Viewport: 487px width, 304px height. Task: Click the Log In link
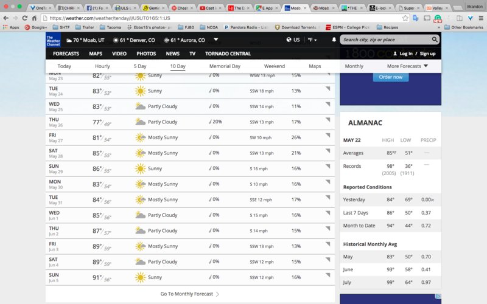[406, 54]
